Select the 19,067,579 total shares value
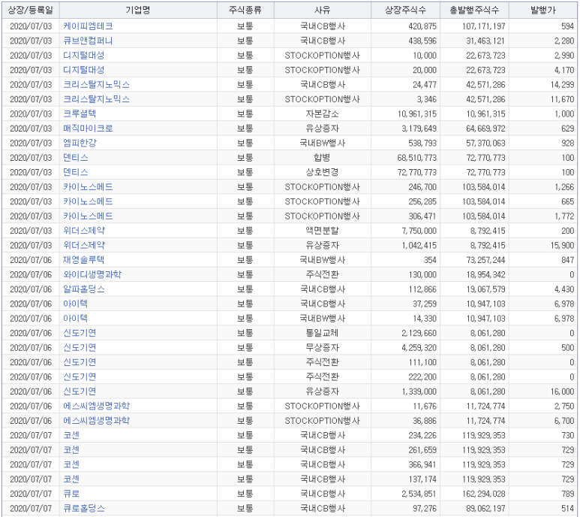The height and width of the screenshot is (517, 580). pyautogui.click(x=485, y=289)
